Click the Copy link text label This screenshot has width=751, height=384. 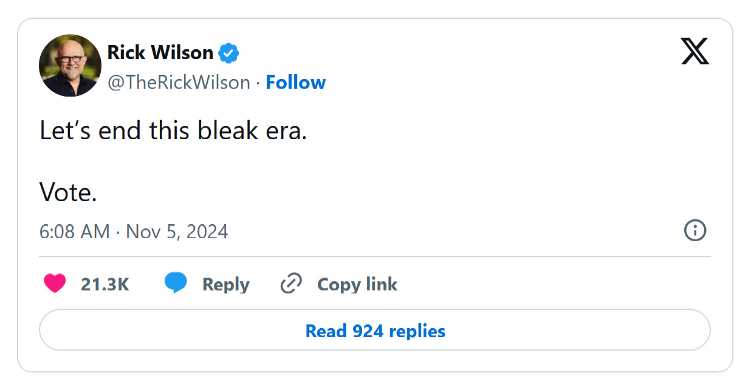357,284
